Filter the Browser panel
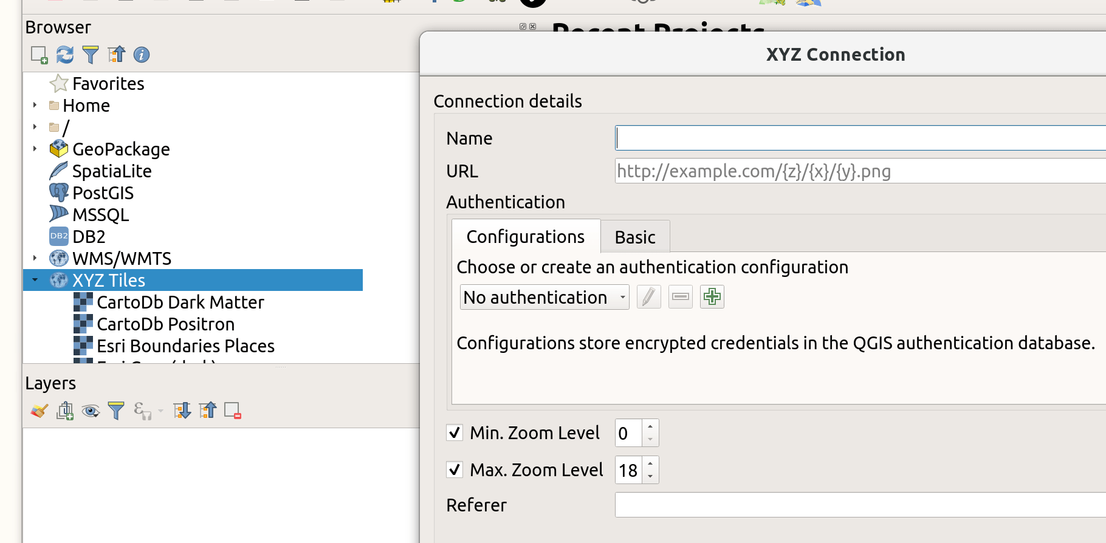Viewport: 1106px width, 543px height. (90, 55)
